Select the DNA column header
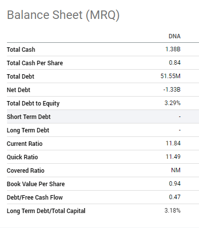The image size is (199, 228). (x=175, y=36)
